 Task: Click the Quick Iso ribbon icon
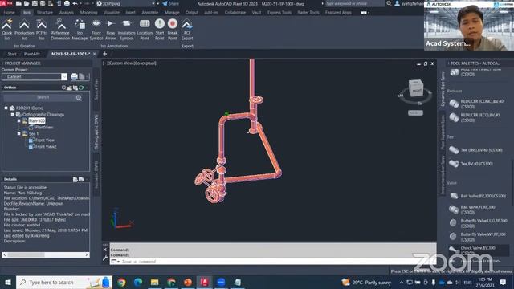coord(7,29)
